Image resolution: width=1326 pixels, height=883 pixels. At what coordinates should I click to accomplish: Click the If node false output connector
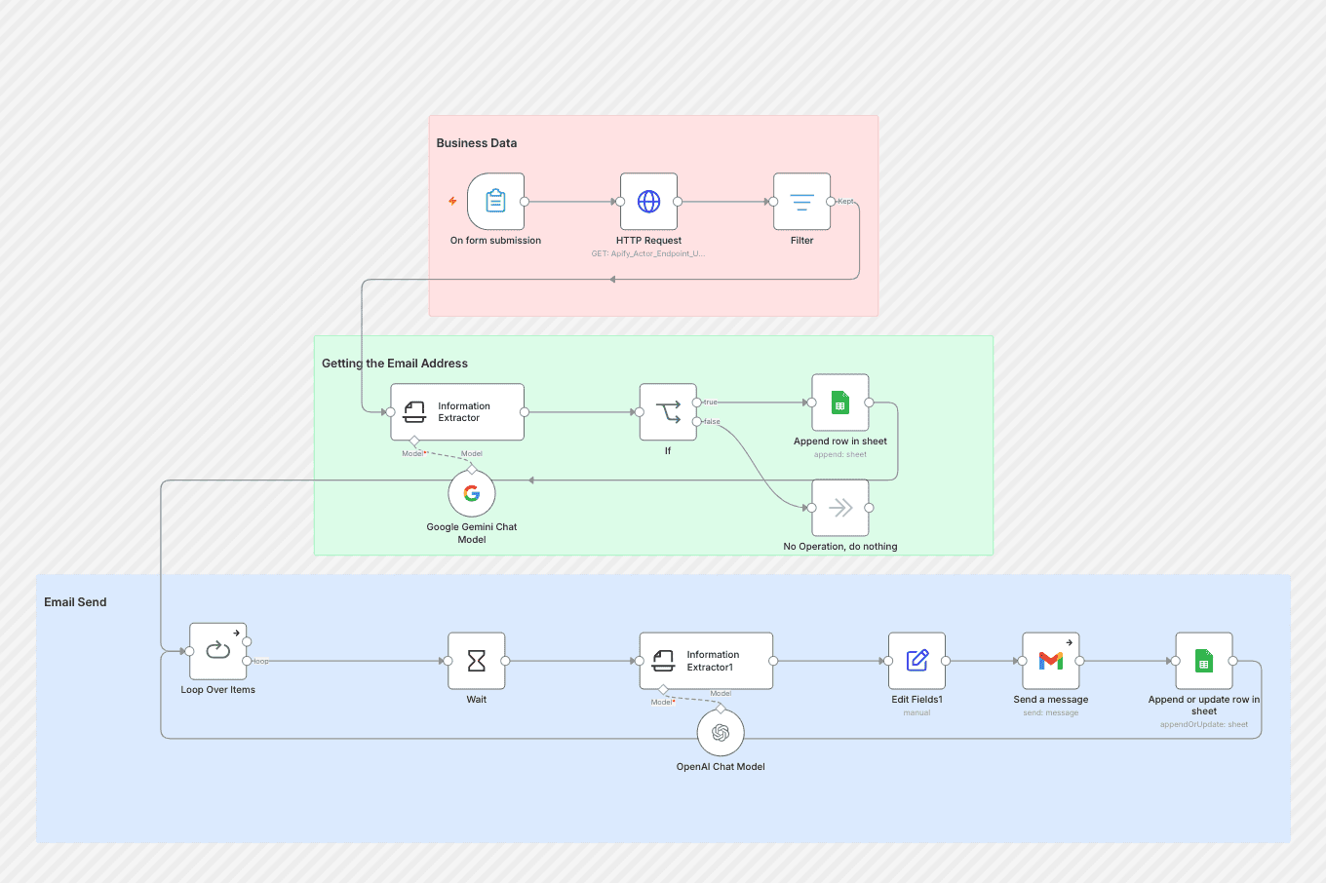pyautogui.click(x=696, y=422)
